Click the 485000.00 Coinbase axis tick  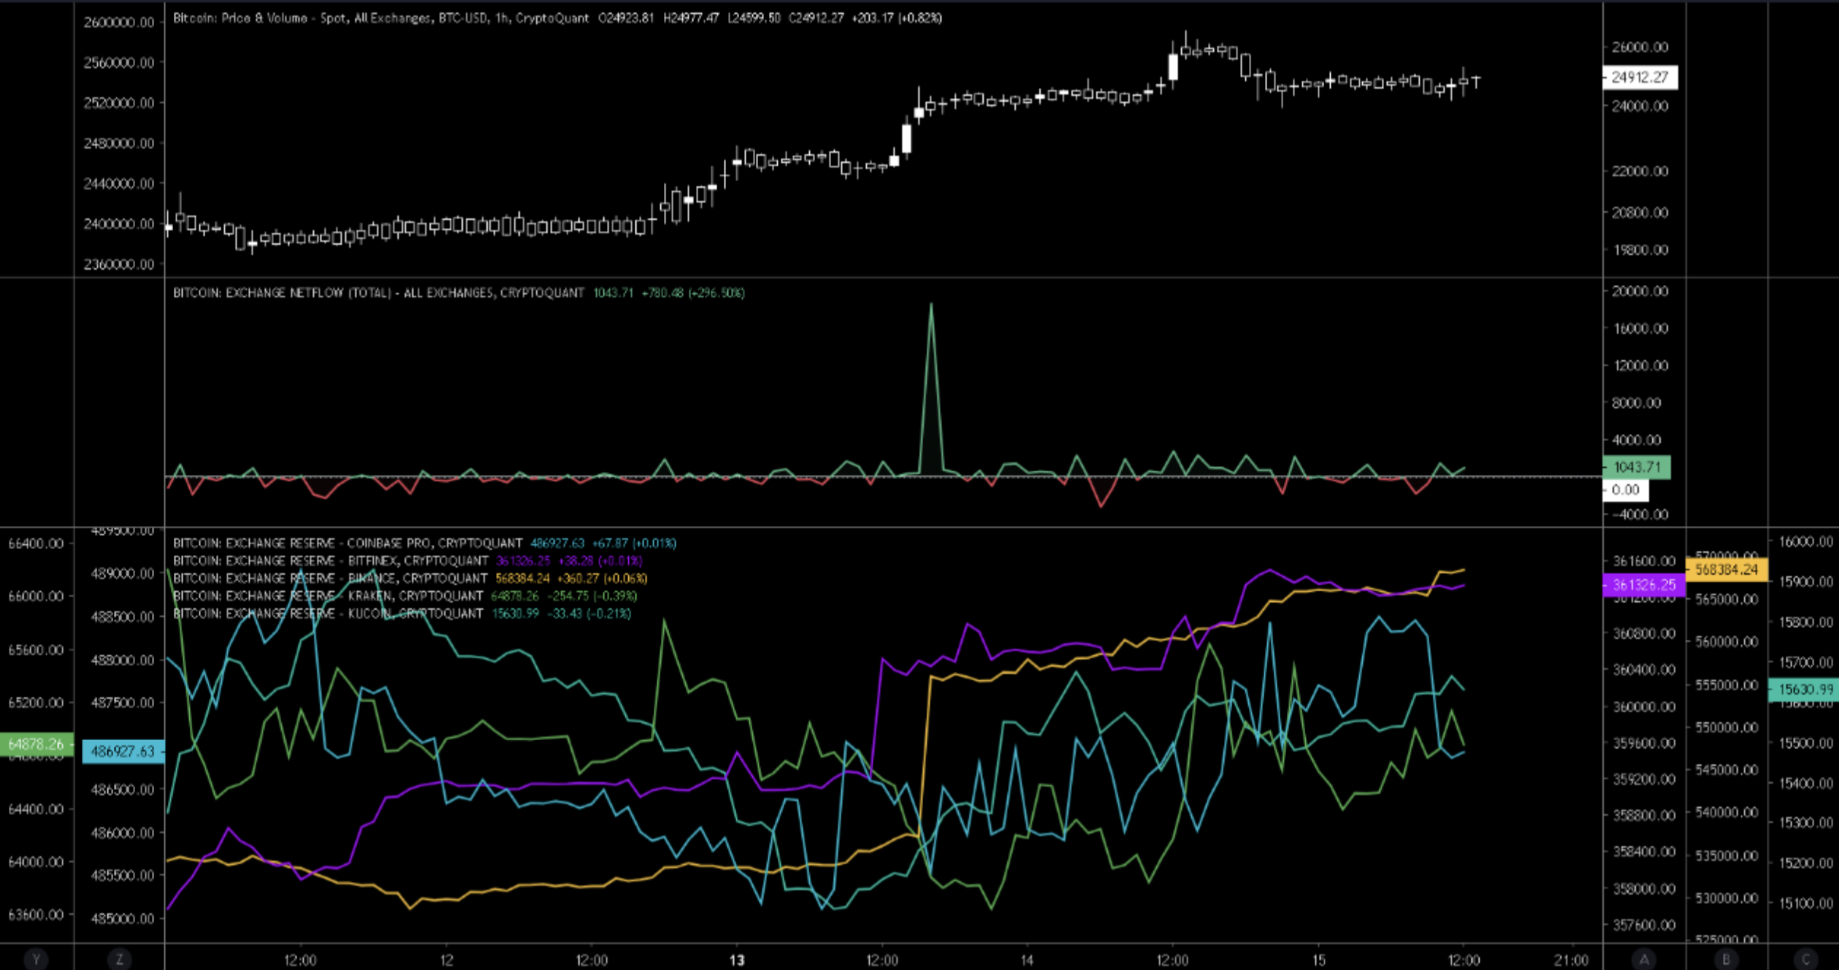point(123,918)
